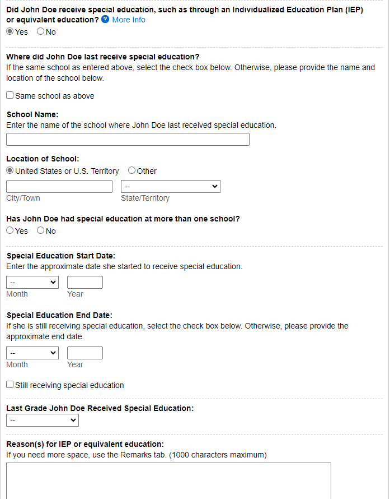Click the blue question mark help icon

[x=105, y=20]
